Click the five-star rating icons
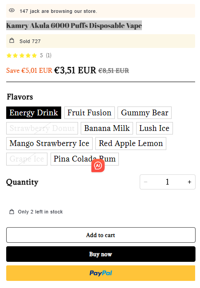Screen dimensions: 200x288 coord(22,55)
